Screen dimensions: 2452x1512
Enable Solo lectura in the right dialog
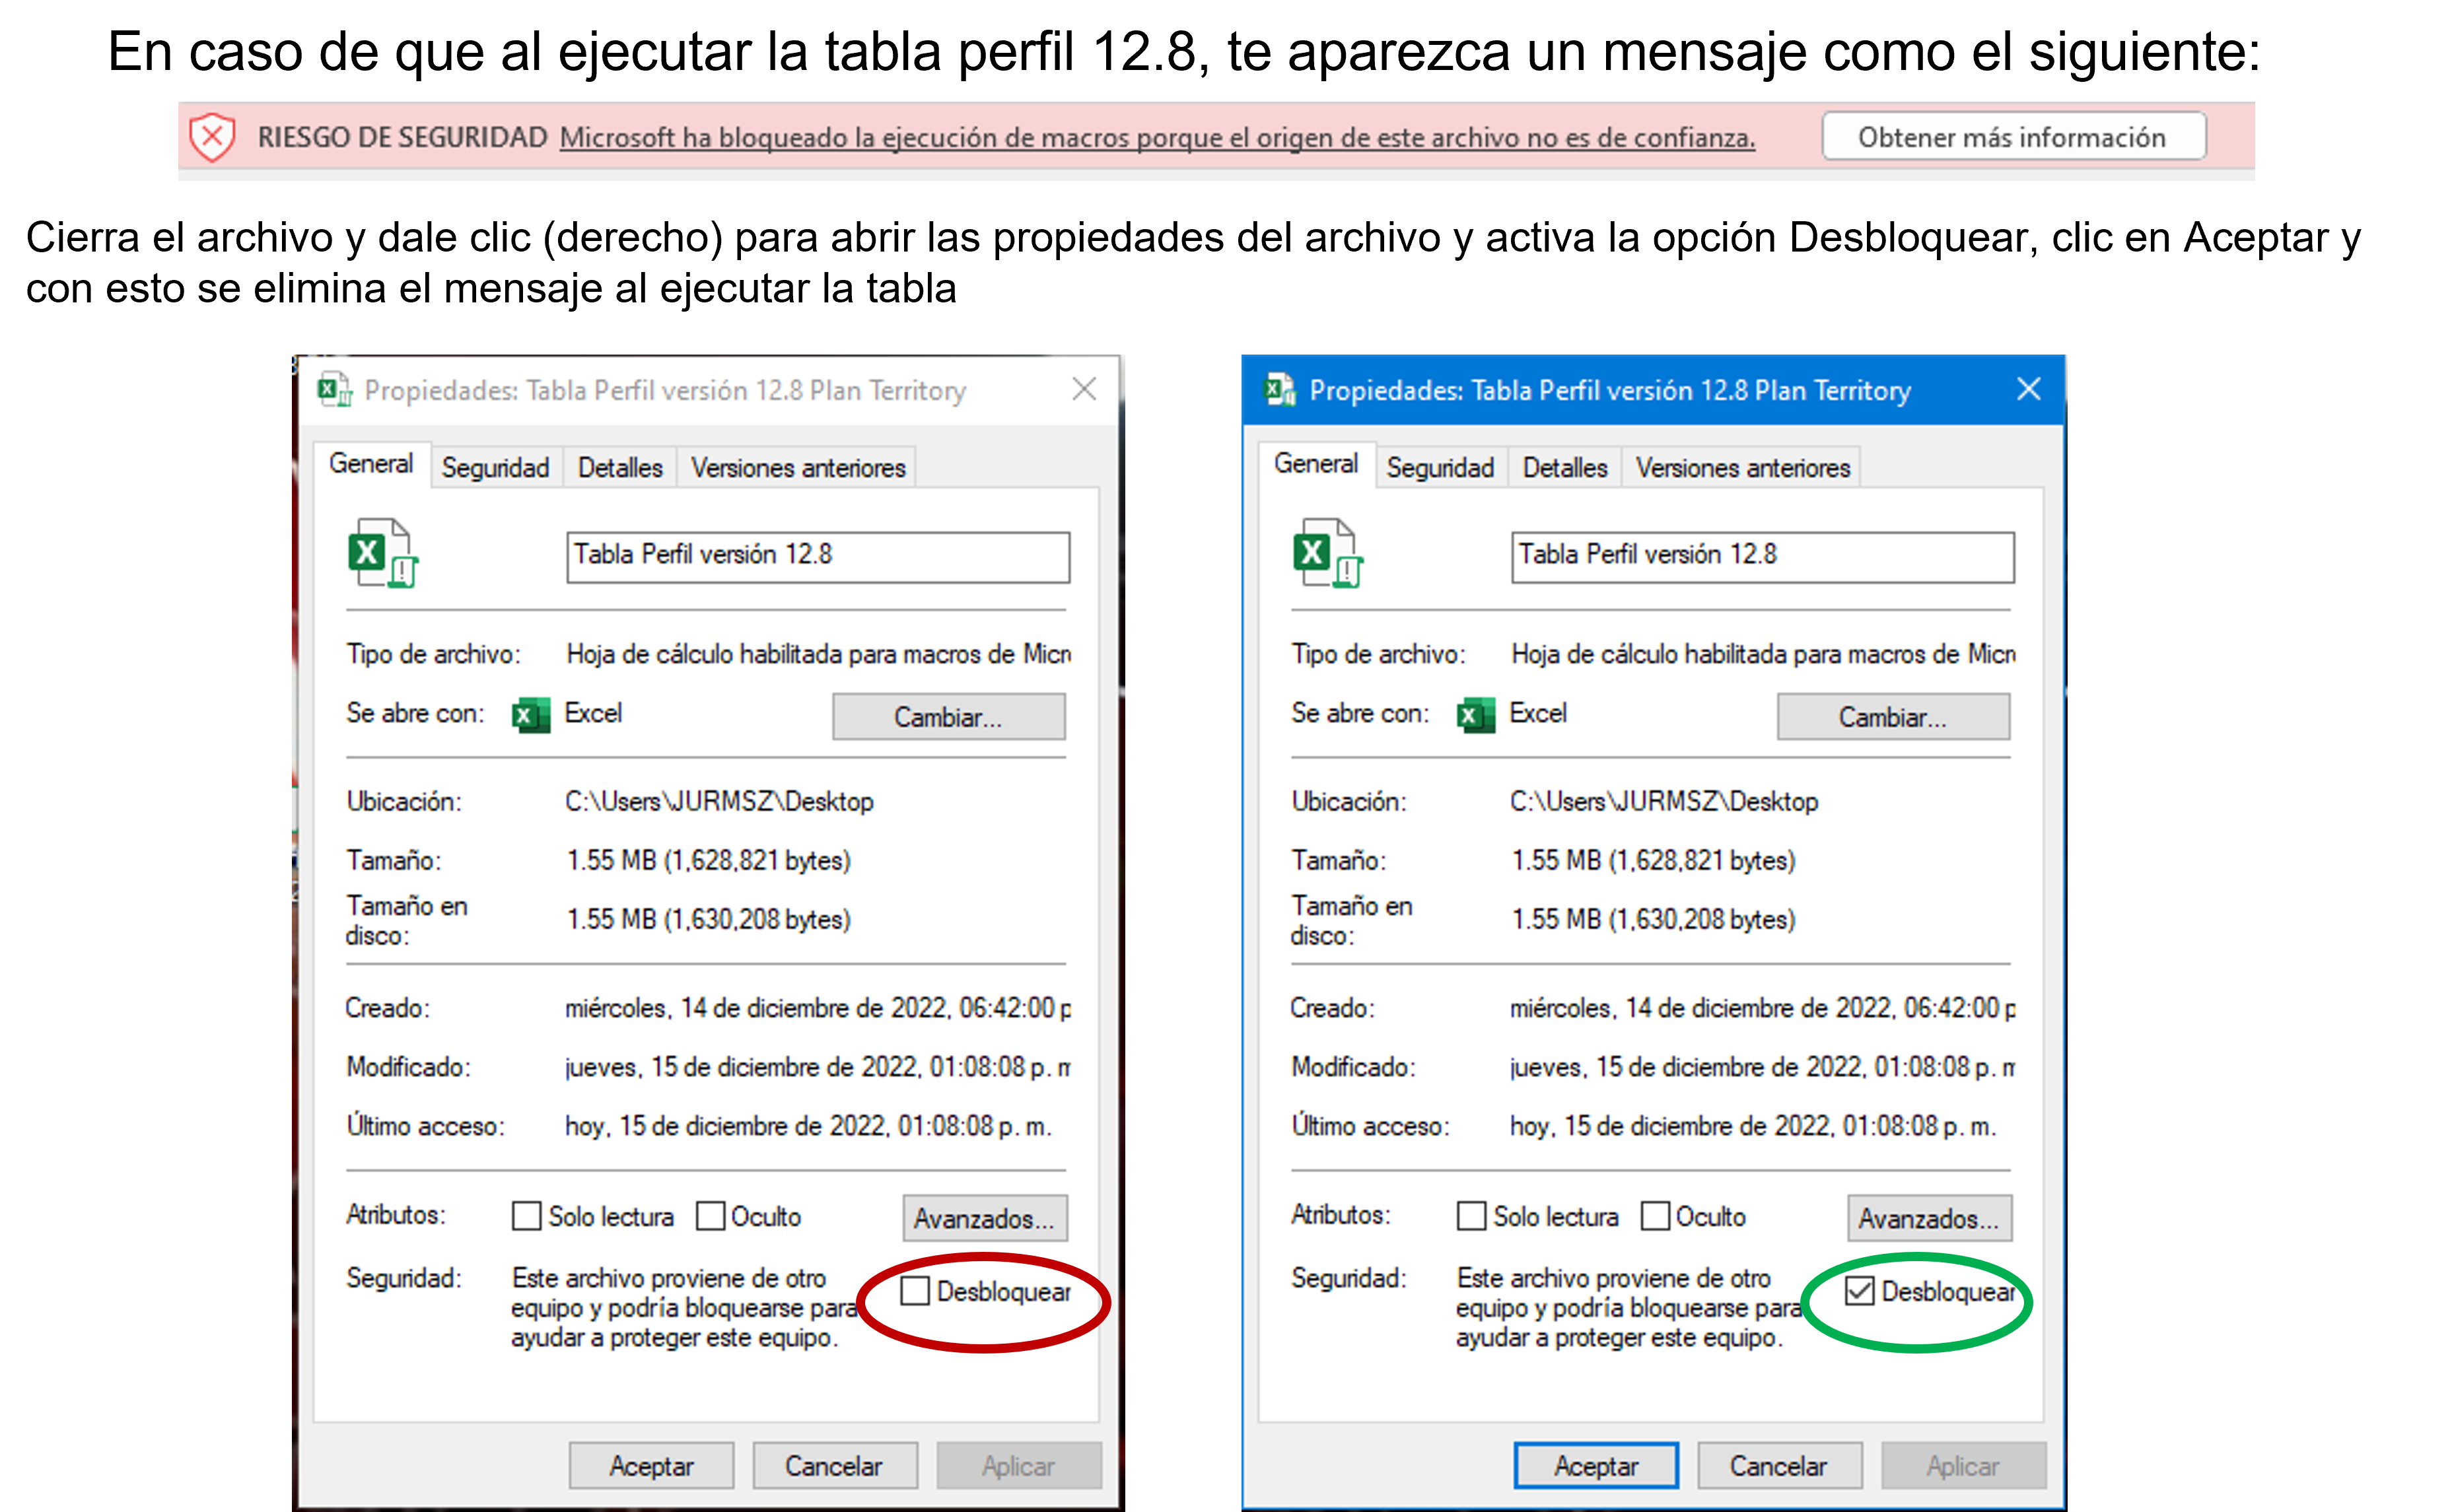pos(1471,1216)
